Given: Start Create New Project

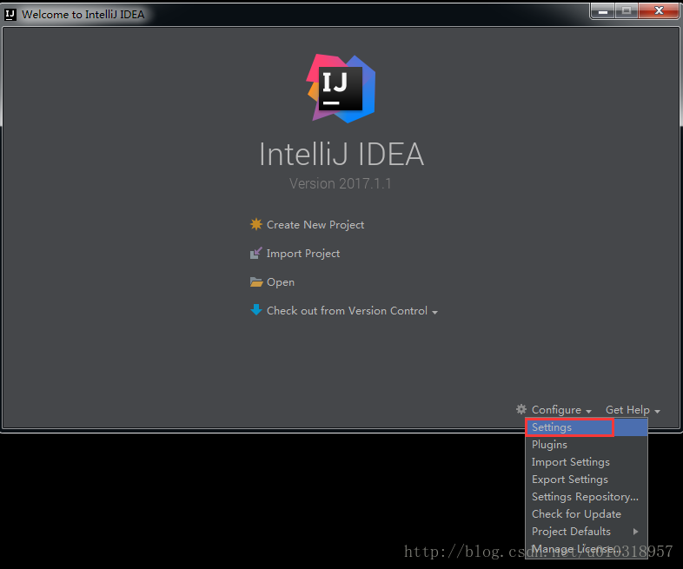Looking at the screenshot, I should pyautogui.click(x=315, y=225).
